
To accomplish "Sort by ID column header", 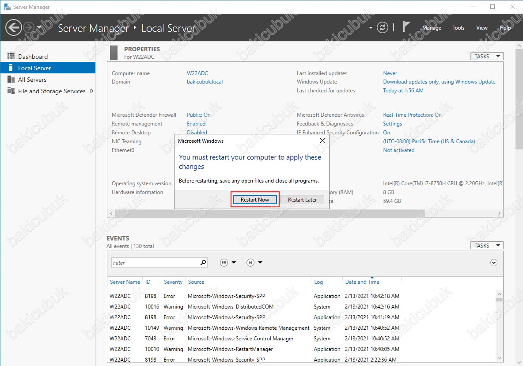I will tap(148, 282).
